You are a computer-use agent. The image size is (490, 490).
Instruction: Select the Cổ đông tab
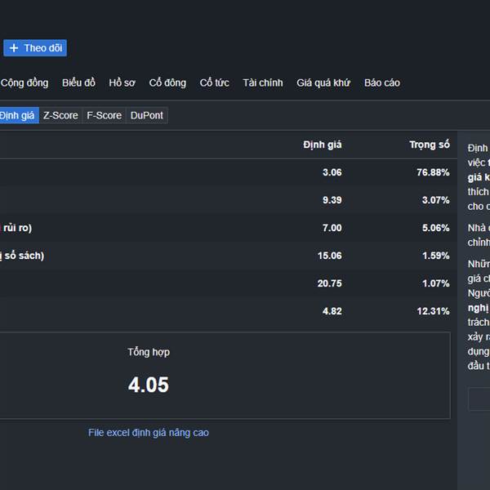tap(167, 82)
